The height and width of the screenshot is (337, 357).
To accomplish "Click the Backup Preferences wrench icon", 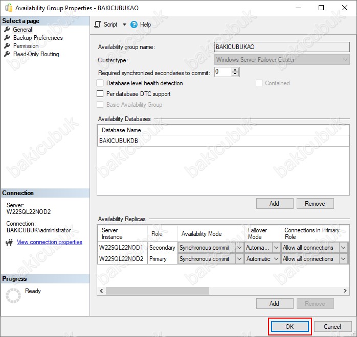I will [x=7, y=38].
